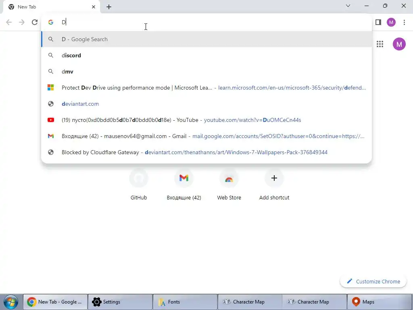Click Customize Chrome button
Image resolution: width=413 pixels, height=310 pixels.
[373, 281]
